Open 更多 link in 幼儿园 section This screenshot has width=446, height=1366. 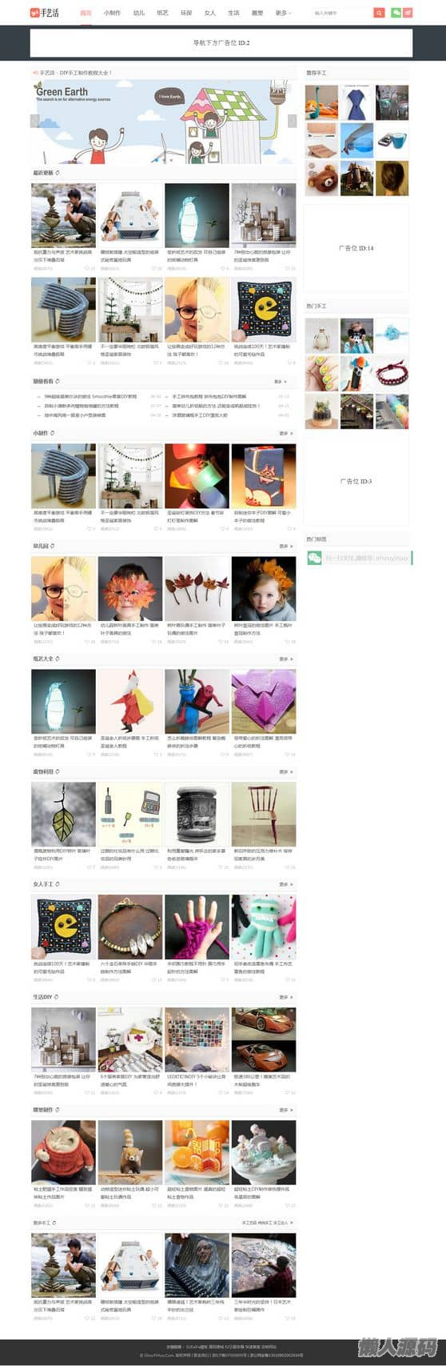click(285, 546)
